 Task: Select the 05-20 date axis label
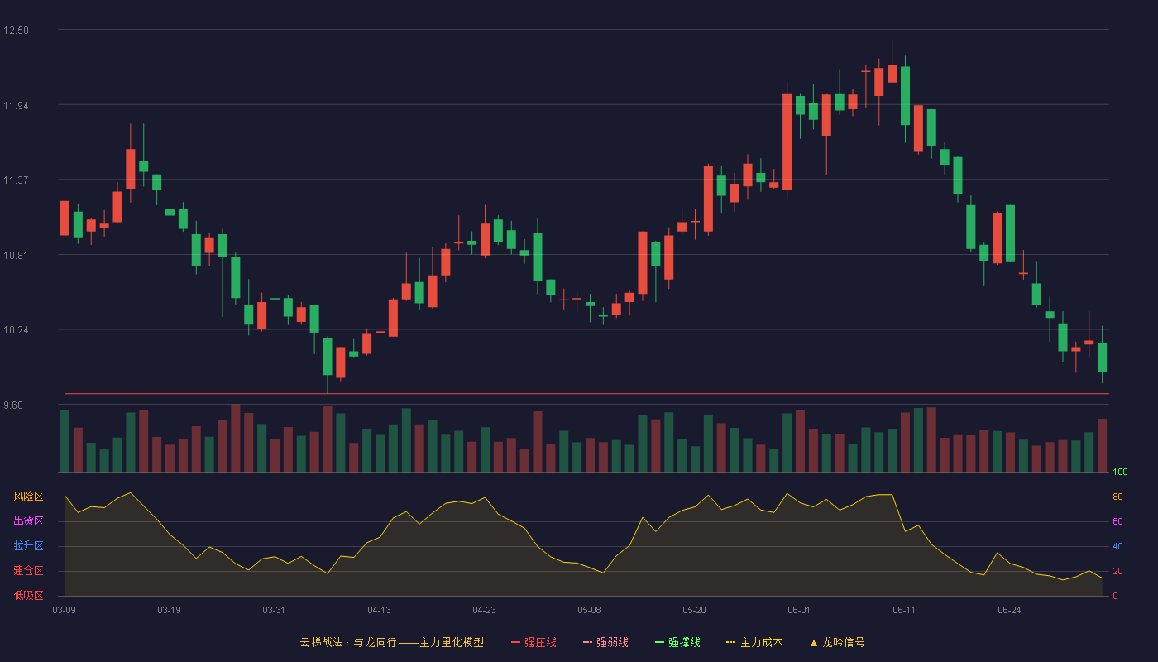point(695,610)
